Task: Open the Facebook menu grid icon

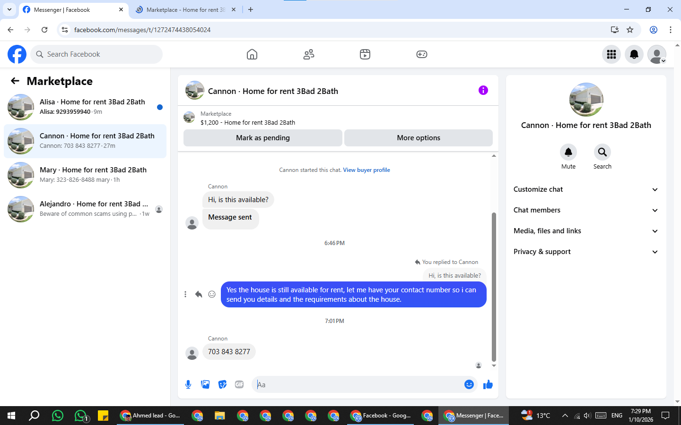Action: pos(611,54)
